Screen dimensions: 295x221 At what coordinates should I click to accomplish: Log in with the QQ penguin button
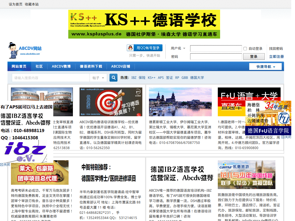coord(145,48)
